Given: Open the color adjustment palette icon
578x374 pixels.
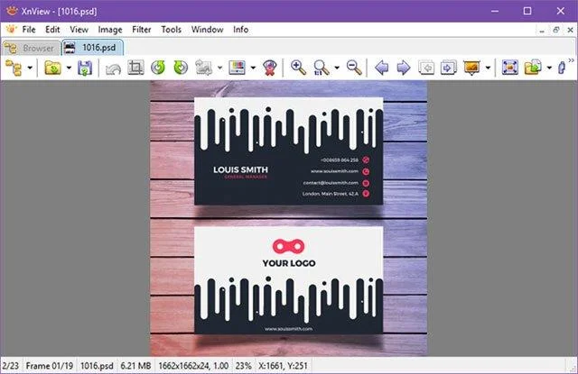Looking at the screenshot, I should click(x=237, y=68).
